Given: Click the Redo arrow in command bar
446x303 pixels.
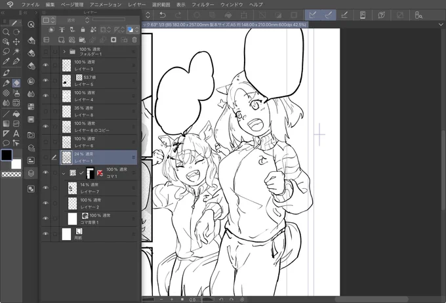Looking at the screenshot, I should click(x=178, y=15).
